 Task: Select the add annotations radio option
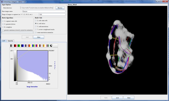click(36, 26)
